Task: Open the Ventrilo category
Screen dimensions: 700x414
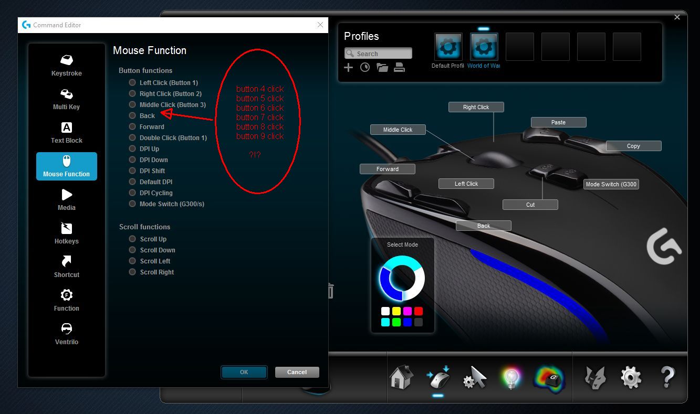Action: (67, 334)
